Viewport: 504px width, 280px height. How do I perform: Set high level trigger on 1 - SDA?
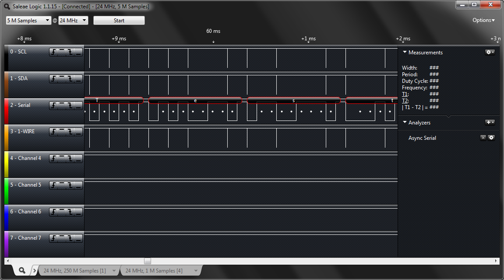pyautogui.click(x=62, y=79)
